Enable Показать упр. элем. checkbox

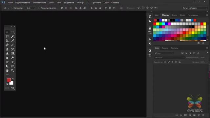pos(39,8)
